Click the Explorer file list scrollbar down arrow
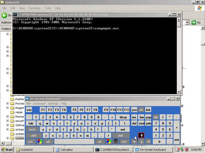Image resolution: width=205 pixels, height=153 pixels. (x=203, y=144)
